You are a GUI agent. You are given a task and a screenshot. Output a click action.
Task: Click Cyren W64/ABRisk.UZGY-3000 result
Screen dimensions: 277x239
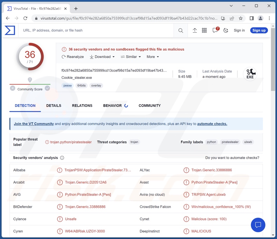85,231
